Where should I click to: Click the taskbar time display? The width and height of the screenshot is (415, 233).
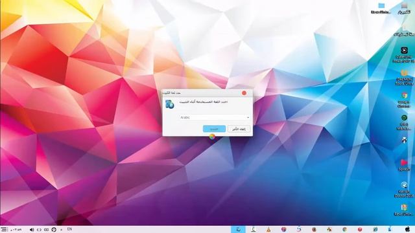click(x=16, y=230)
